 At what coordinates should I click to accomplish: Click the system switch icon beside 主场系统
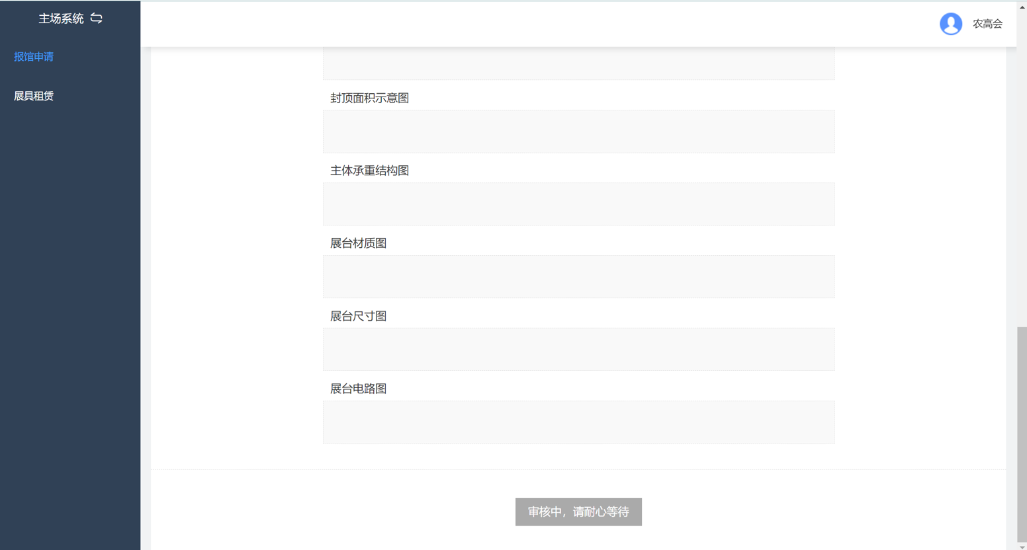pyautogui.click(x=97, y=19)
